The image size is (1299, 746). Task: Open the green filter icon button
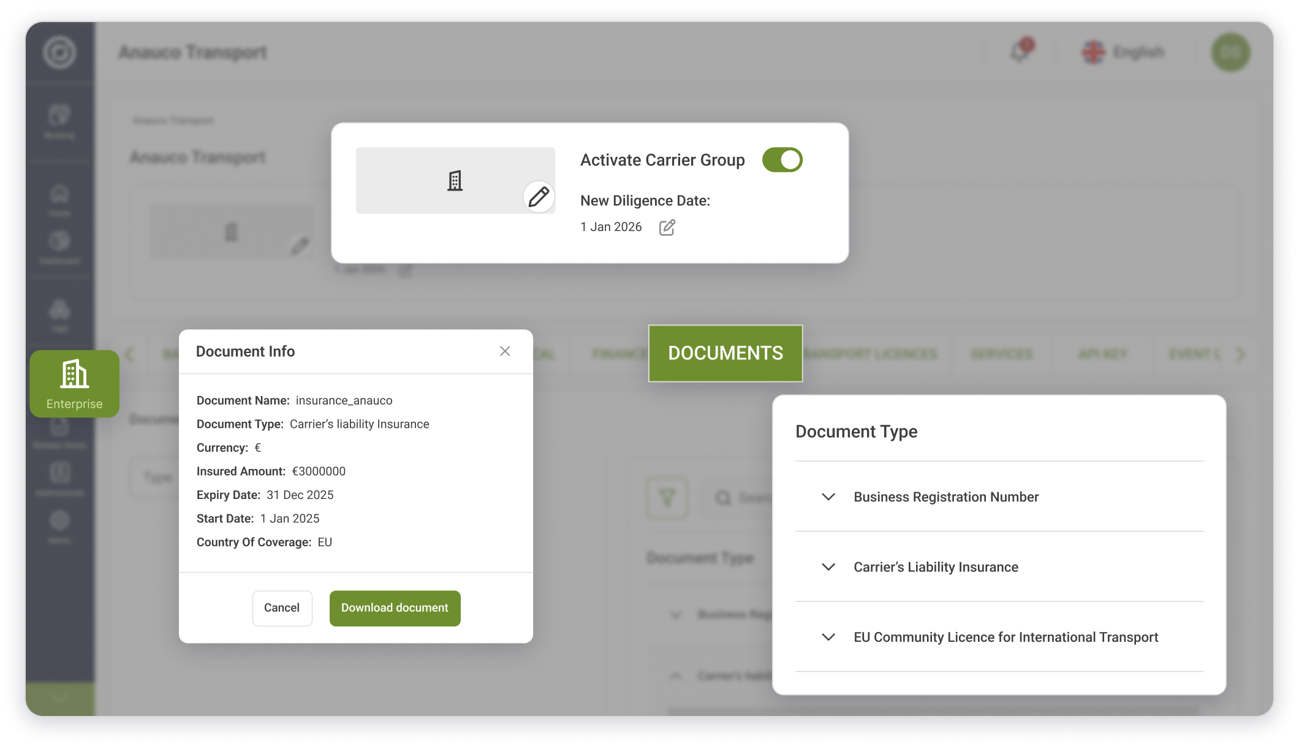[667, 498]
